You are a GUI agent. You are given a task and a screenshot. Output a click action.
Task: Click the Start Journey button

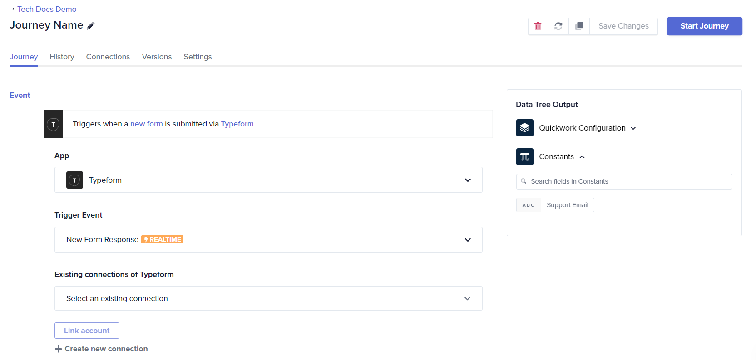[x=704, y=26]
